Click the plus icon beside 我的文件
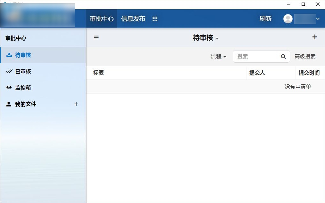 point(76,104)
